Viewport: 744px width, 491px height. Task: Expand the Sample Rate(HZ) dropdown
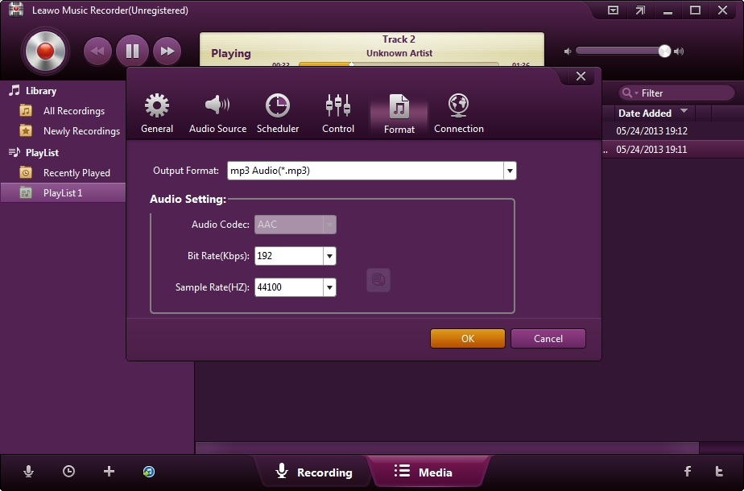[x=329, y=287]
